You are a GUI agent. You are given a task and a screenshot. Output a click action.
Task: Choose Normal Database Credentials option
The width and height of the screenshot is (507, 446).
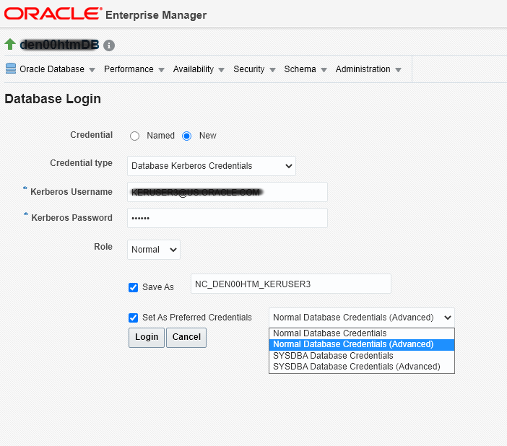point(362,333)
